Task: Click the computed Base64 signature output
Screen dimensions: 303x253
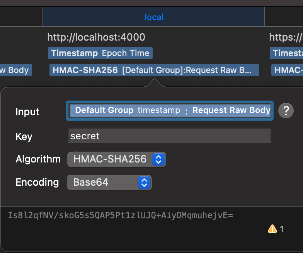Action: (121, 215)
